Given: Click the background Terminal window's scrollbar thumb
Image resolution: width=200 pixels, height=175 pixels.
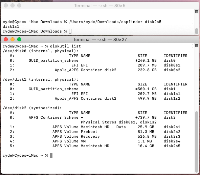Looking at the screenshot, I should pos(197,31).
